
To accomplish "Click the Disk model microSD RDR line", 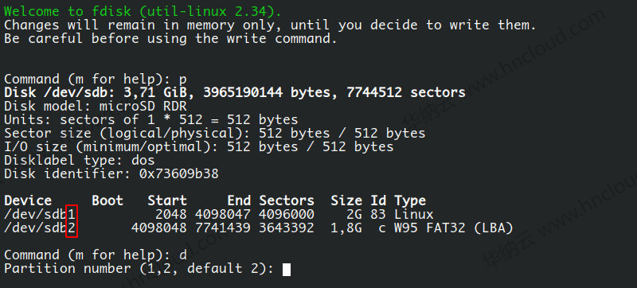I will tap(96, 107).
